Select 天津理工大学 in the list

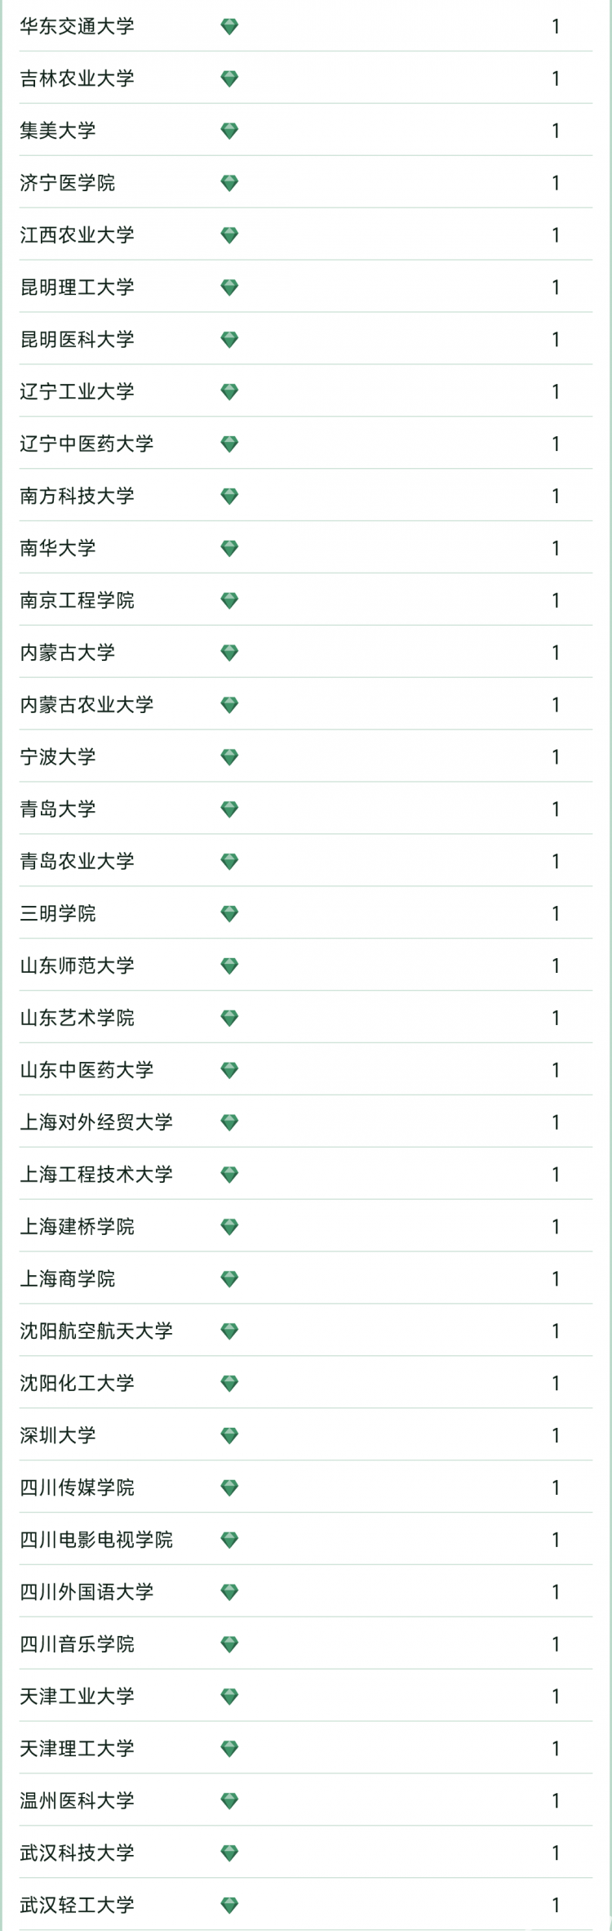click(x=77, y=1748)
